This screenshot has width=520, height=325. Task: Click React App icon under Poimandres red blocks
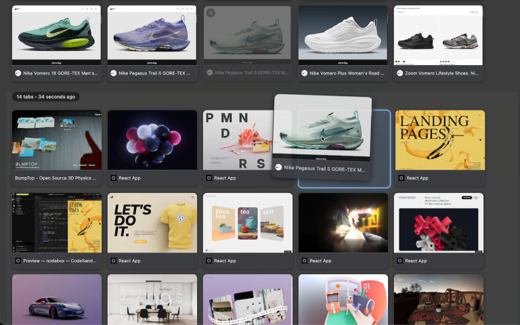400,261
